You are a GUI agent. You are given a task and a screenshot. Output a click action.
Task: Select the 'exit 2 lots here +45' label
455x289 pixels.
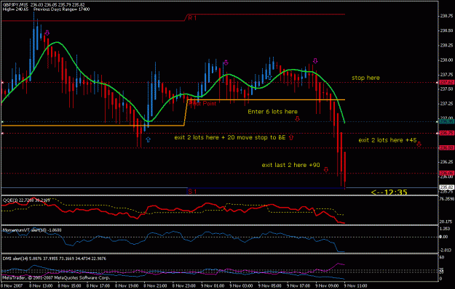387,140
